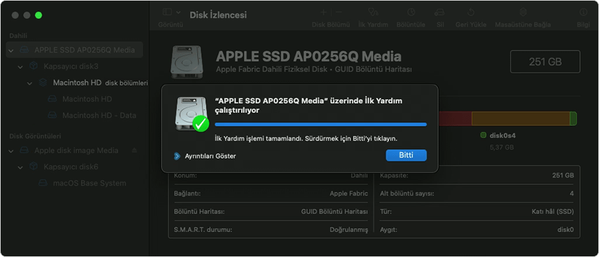The image size is (599, 257).
Task: Click the Geri Yükle toolbar icon
Action: point(470,12)
